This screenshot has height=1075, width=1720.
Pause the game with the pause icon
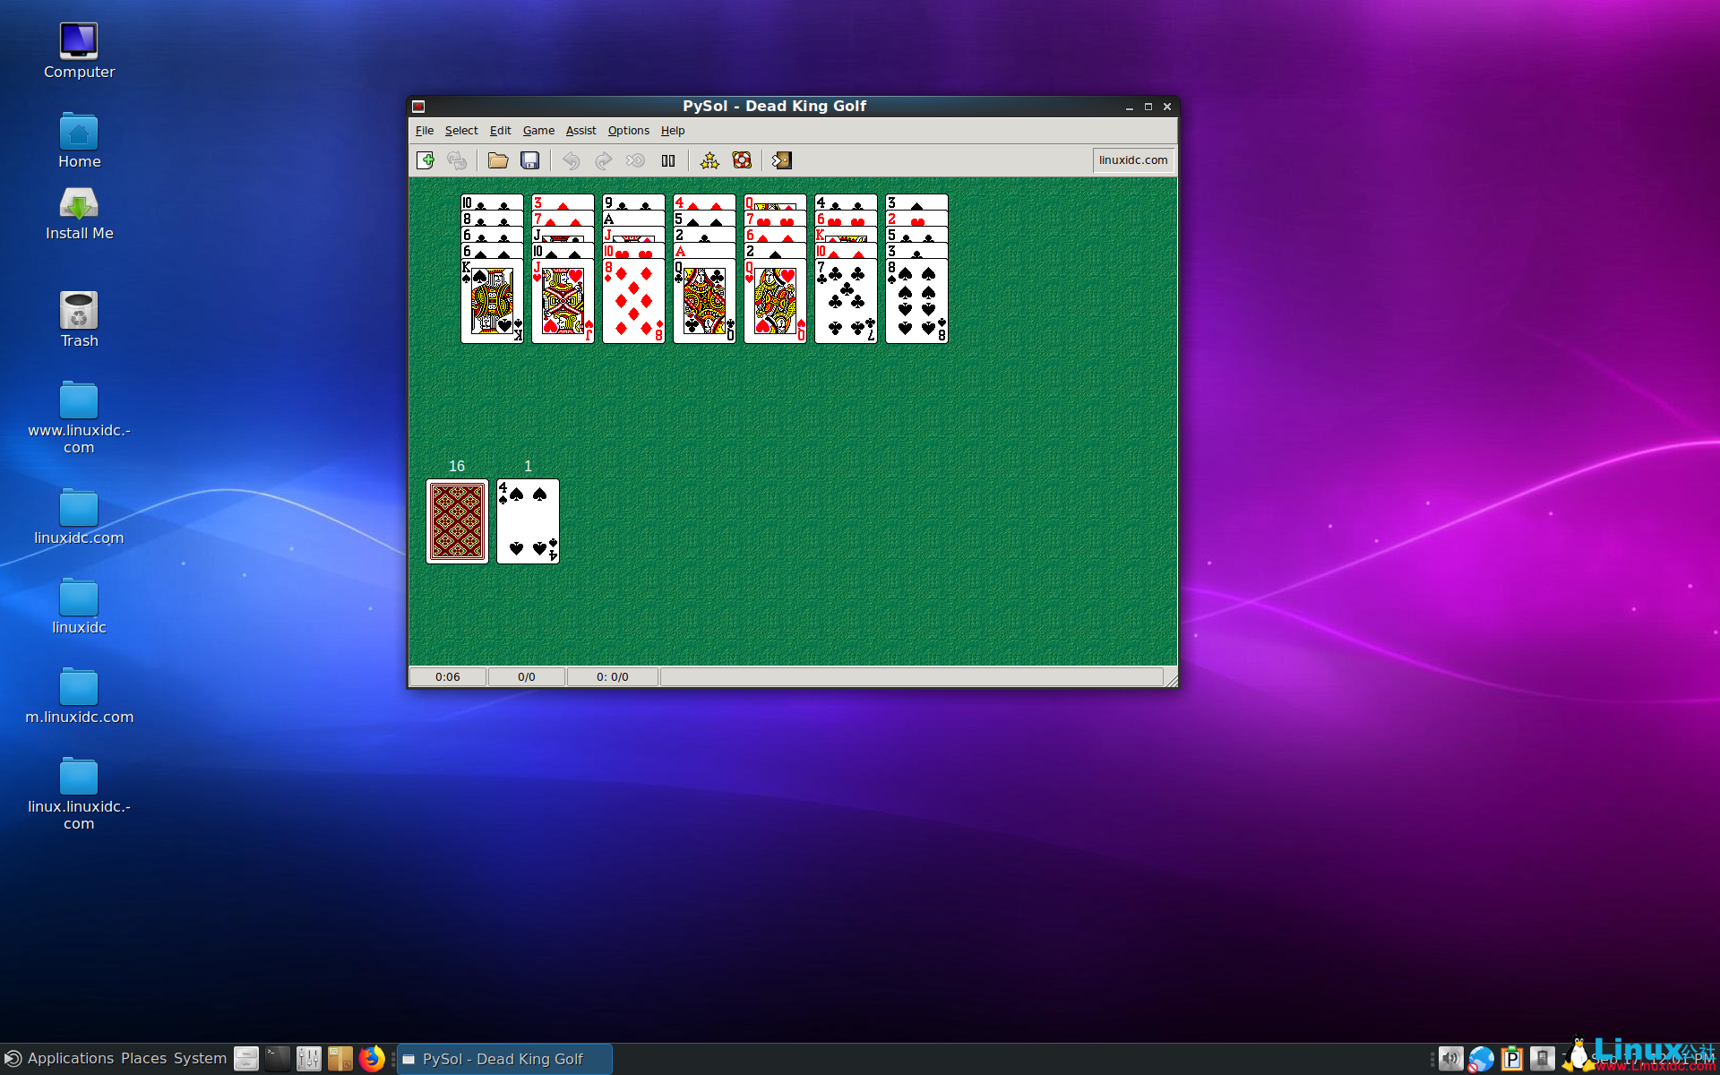tap(668, 160)
